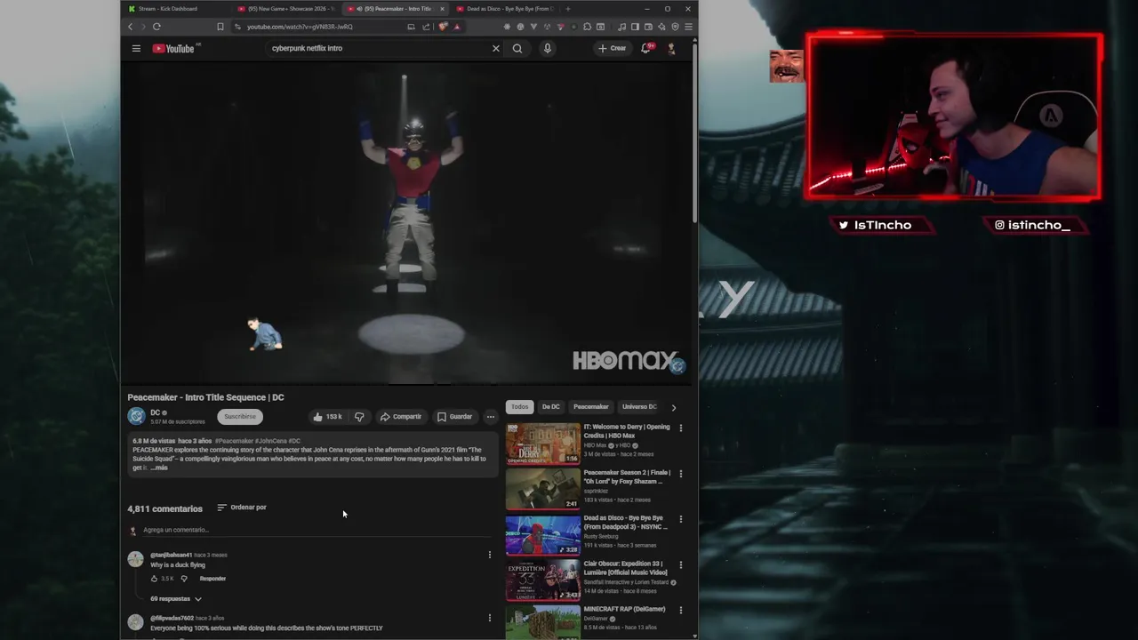The width and height of the screenshot is (1138, 640).
Task: Switch to Stream - Kick Dashboard tab
Action: pos(174,9)
